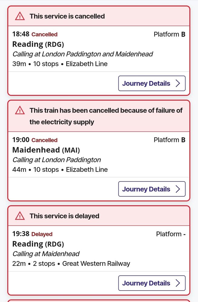Click chevron arrow on 18:48 Journey Details
This screenshot has height=302, width=198.
[x=178, y=83]
